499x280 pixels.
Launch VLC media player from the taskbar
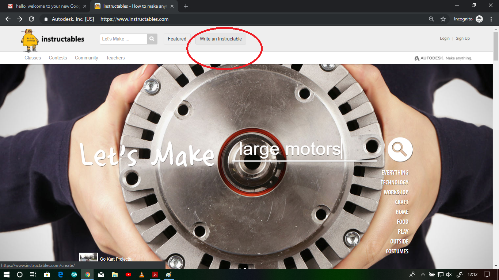pos(142,275)
